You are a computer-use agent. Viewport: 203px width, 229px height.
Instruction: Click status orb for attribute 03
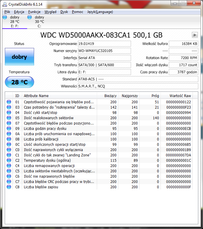[x=9, y=107]
